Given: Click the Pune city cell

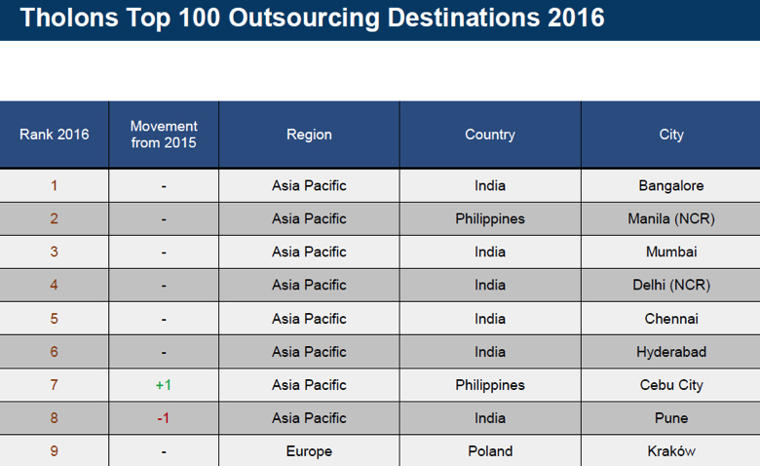Looking at the screenshot, I should pyautogui.click(x=671, y=418).
